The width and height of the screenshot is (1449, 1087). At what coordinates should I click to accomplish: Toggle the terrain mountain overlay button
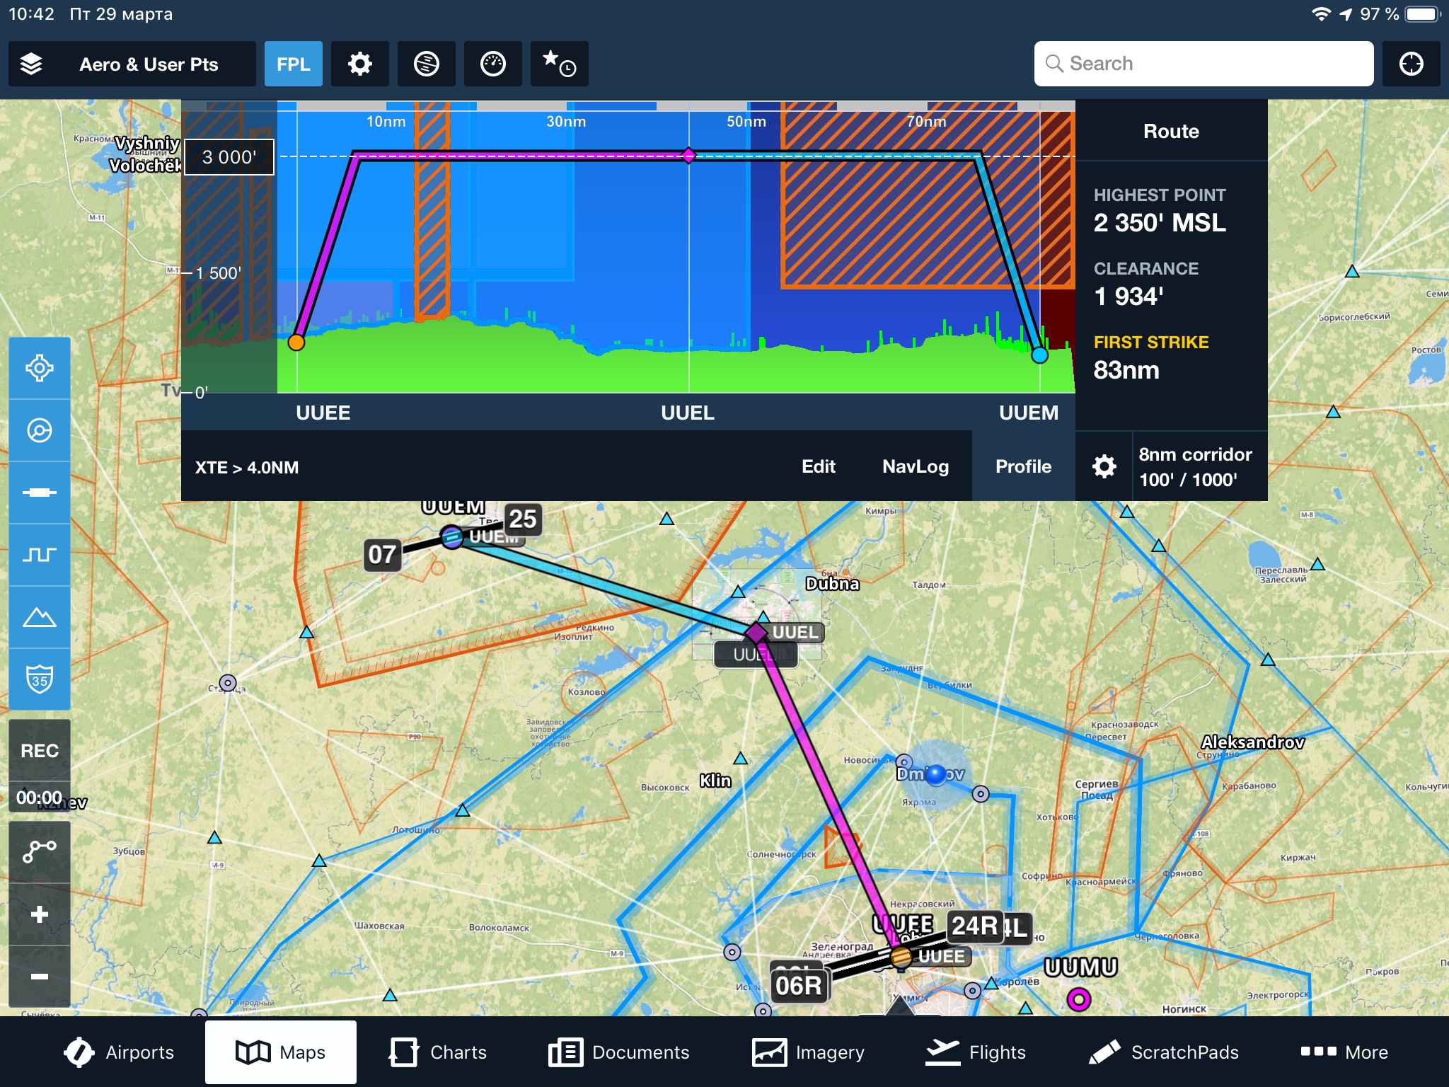(40, 617)
